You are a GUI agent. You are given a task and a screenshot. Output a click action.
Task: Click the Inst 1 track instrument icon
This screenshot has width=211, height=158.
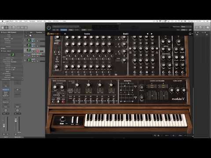[29, 40]
